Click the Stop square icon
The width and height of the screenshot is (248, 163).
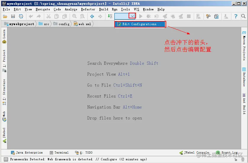coord(189,16)
